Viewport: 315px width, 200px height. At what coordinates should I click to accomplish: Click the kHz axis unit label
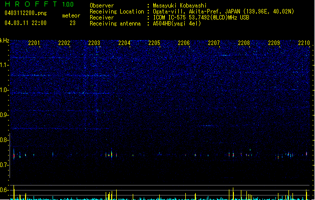(x=5, y=40)
